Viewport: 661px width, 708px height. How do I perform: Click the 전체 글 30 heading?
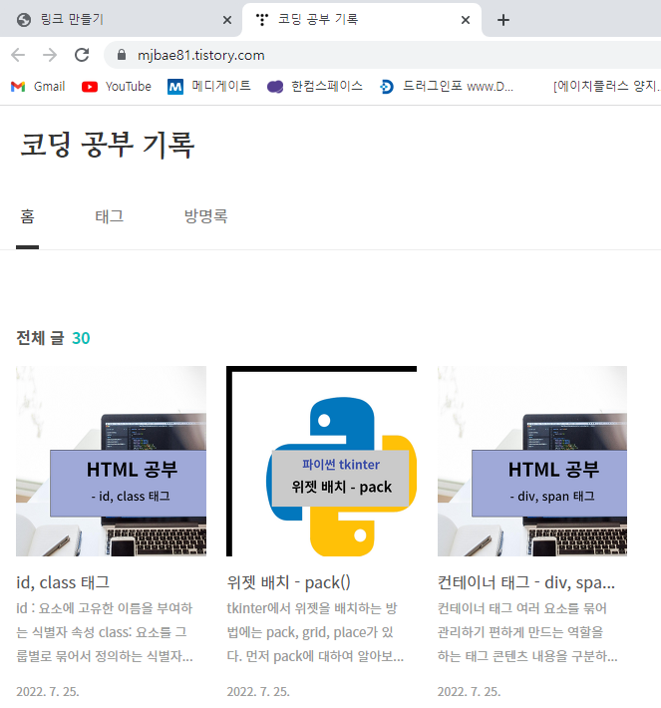pyautogui.click(x=53, y=338)
